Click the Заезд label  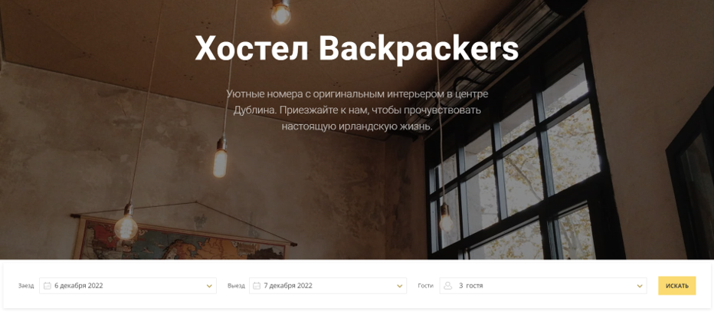26,286
